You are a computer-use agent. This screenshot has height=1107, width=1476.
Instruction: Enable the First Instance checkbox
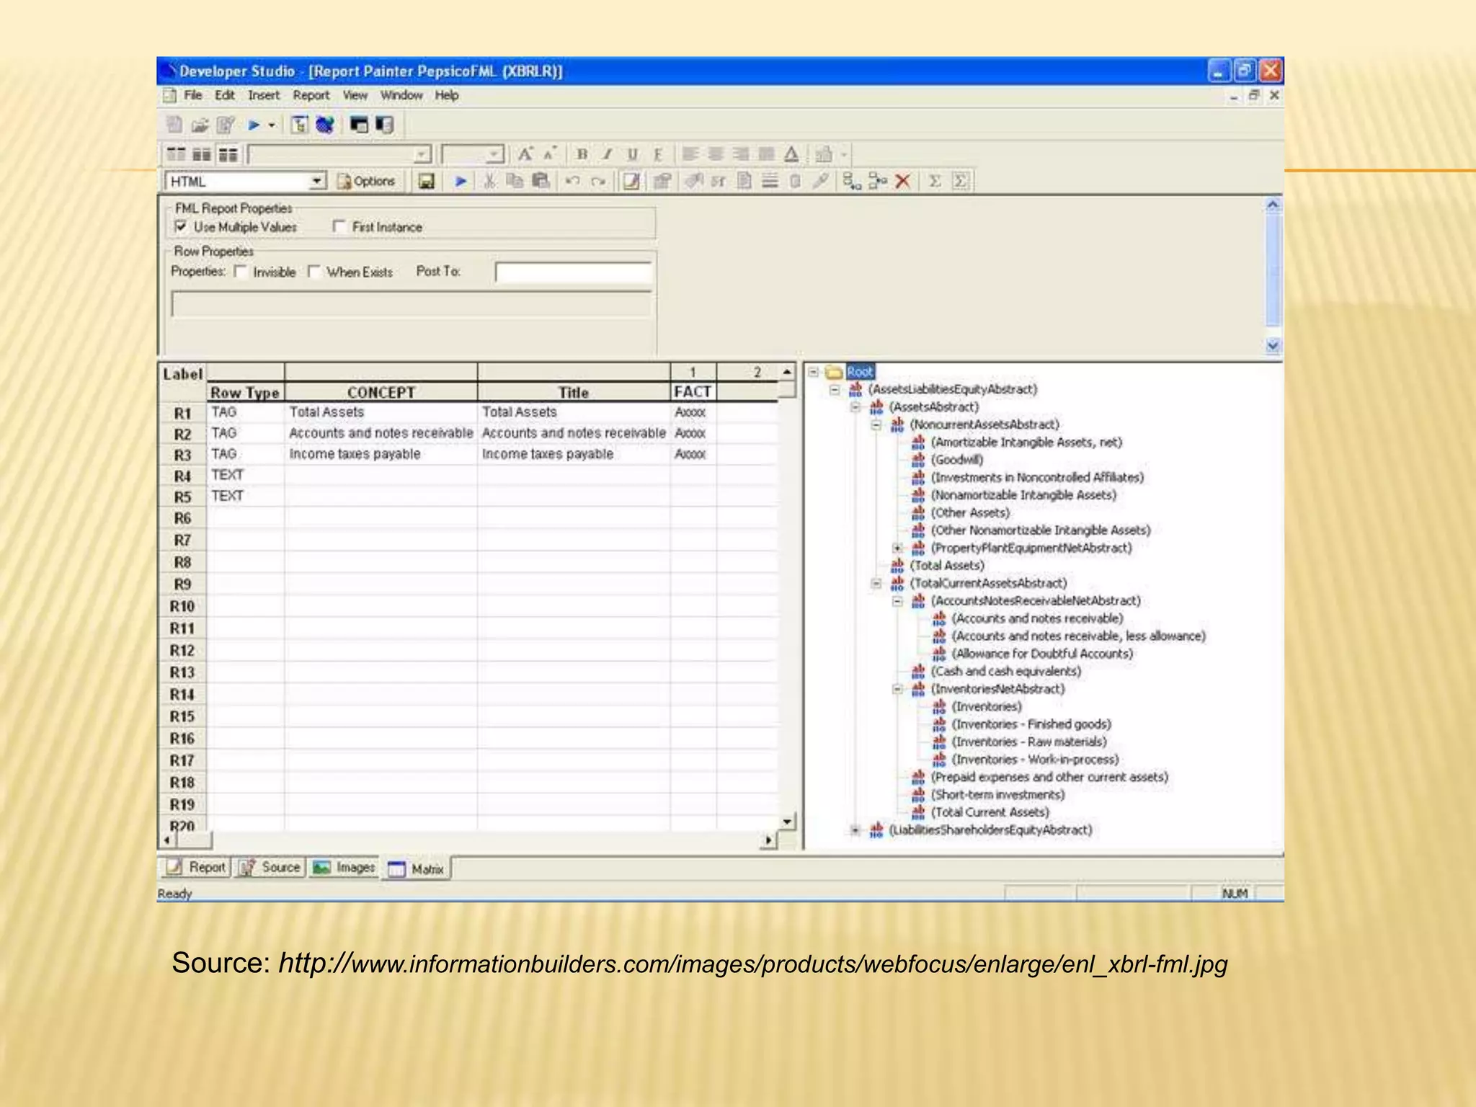[339, 227]
